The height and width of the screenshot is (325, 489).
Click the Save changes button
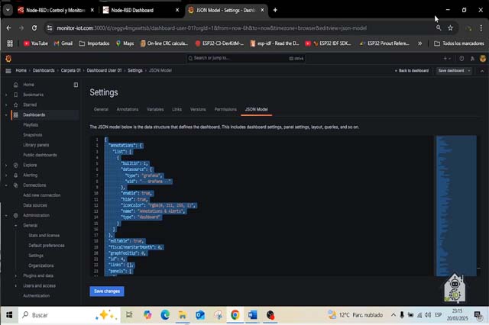(x=106, y=291)
